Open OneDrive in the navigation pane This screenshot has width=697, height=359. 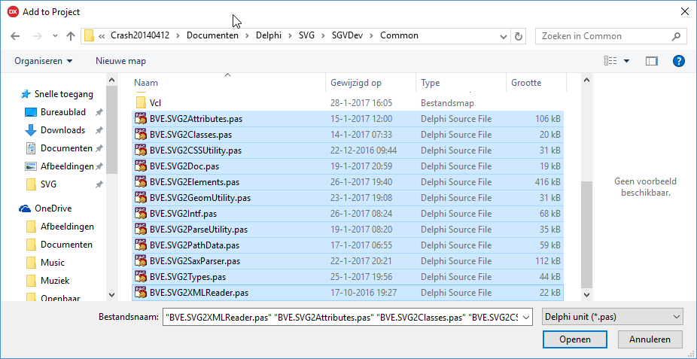click(53, 208)
